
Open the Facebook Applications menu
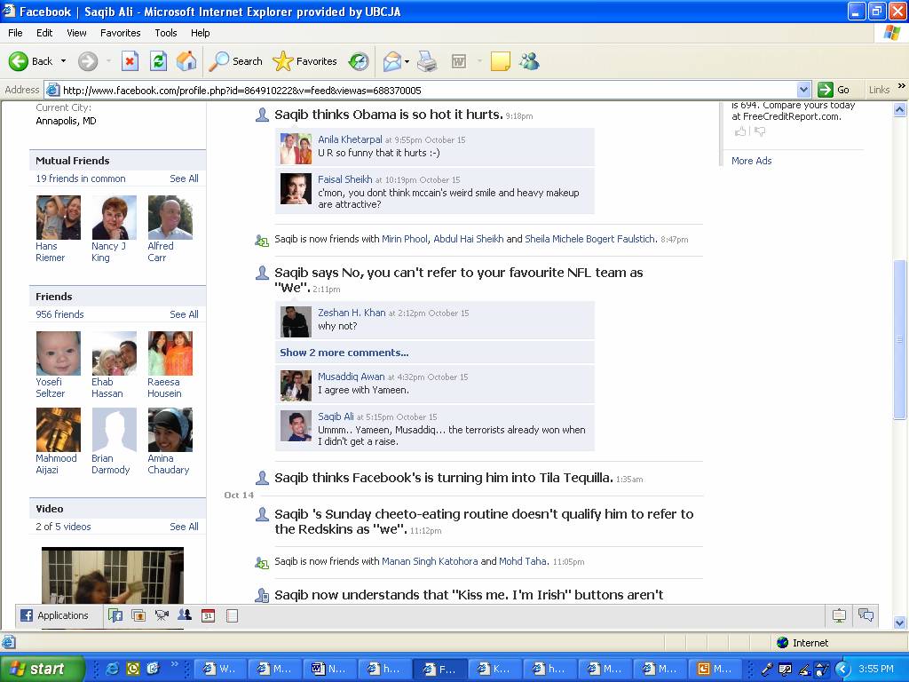point(54,615)
